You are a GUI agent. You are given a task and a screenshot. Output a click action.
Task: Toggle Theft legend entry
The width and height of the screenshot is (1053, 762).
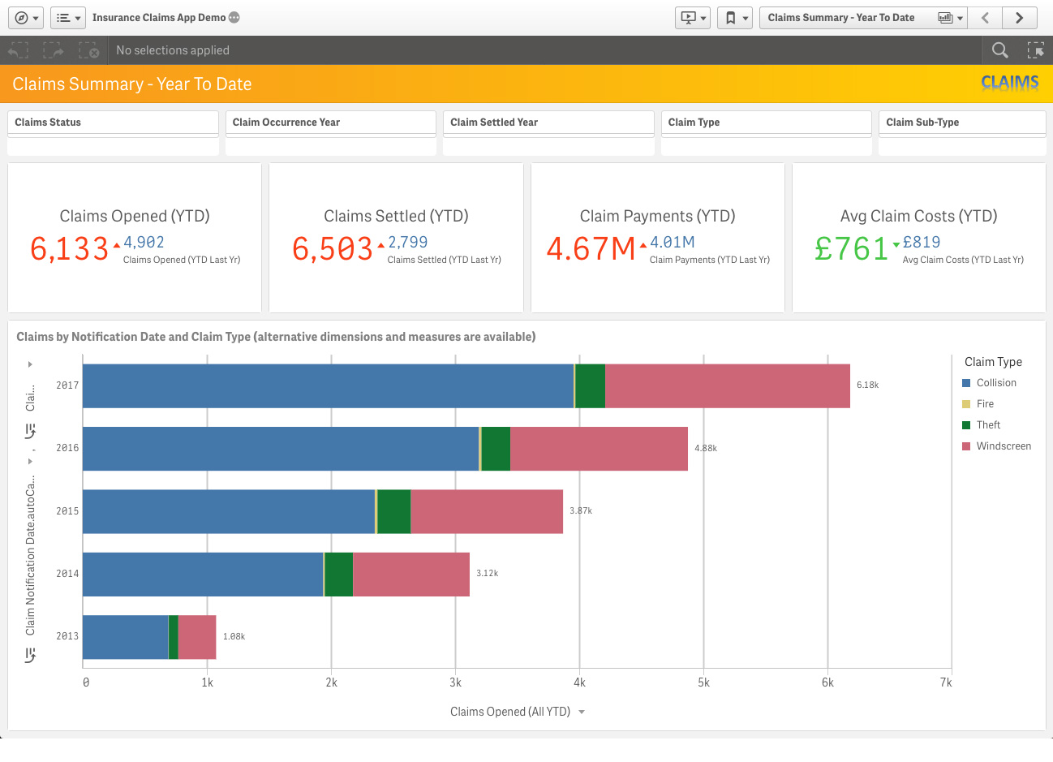pos(981,425)
